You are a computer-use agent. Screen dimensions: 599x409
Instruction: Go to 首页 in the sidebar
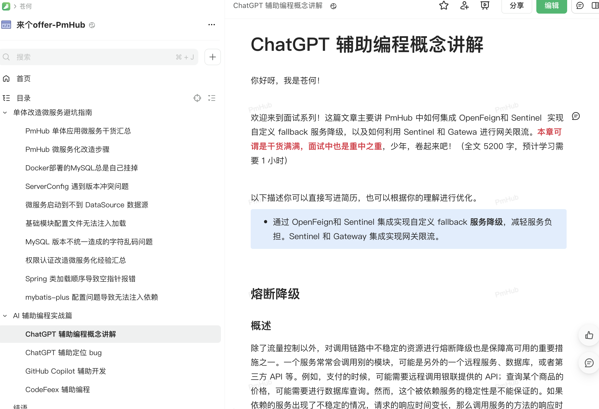(x=23, y=79)
